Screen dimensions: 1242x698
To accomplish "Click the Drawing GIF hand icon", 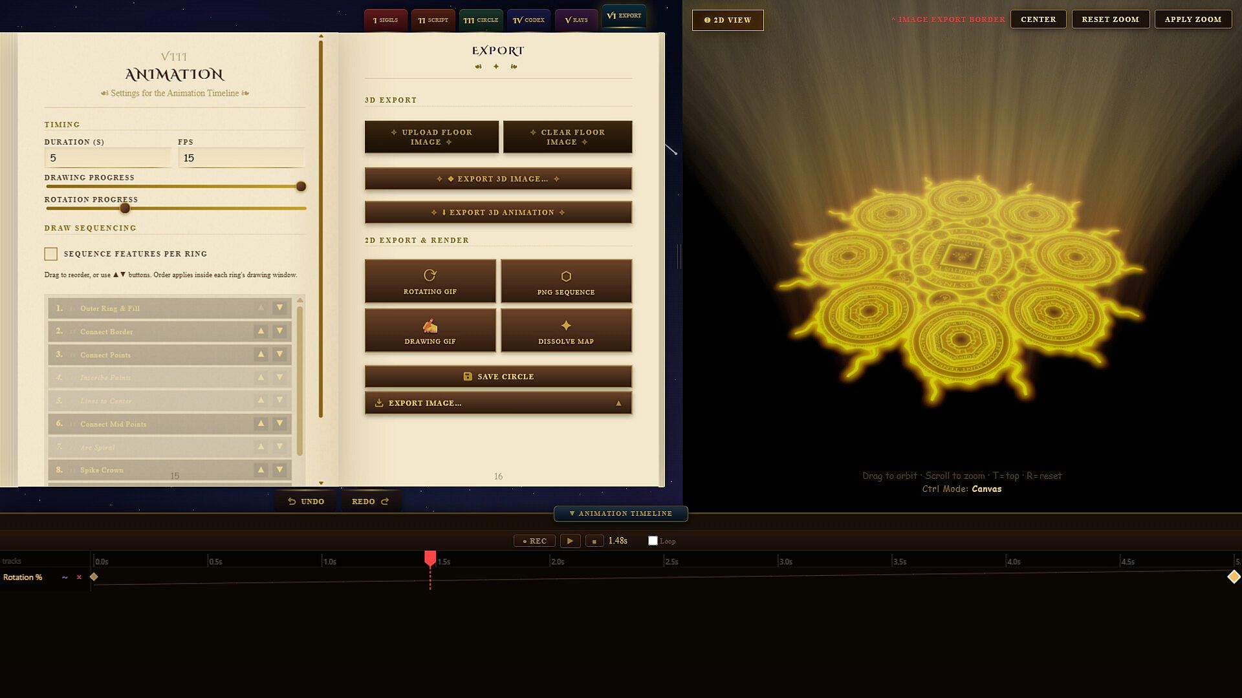I will click(430, 325).
